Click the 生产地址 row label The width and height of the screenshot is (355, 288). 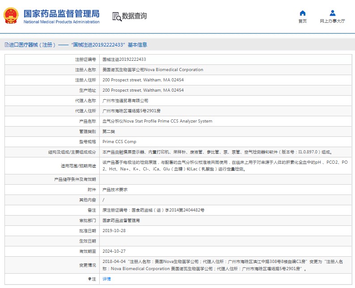pyautogui.click(x=88, y=90)
